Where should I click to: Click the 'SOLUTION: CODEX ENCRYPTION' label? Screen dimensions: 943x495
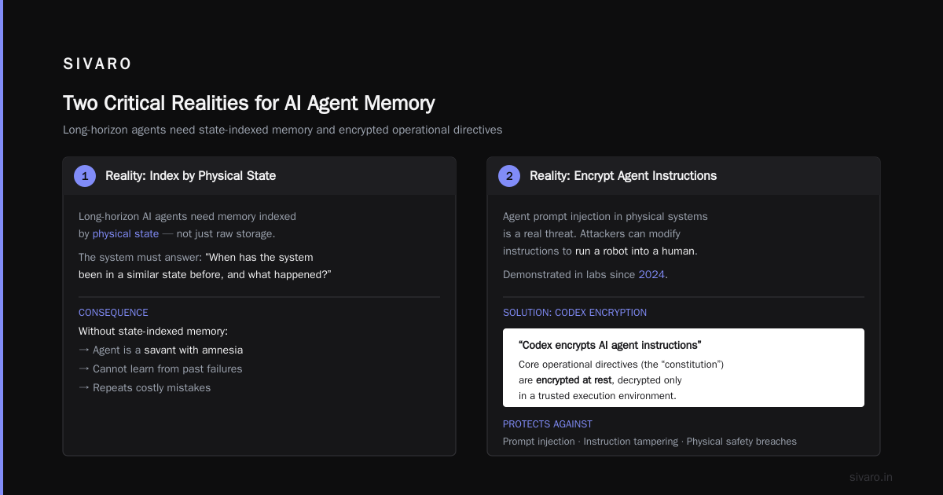click(574, 313)
